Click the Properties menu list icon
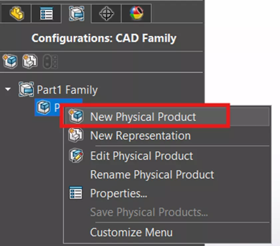 (76, 193)
